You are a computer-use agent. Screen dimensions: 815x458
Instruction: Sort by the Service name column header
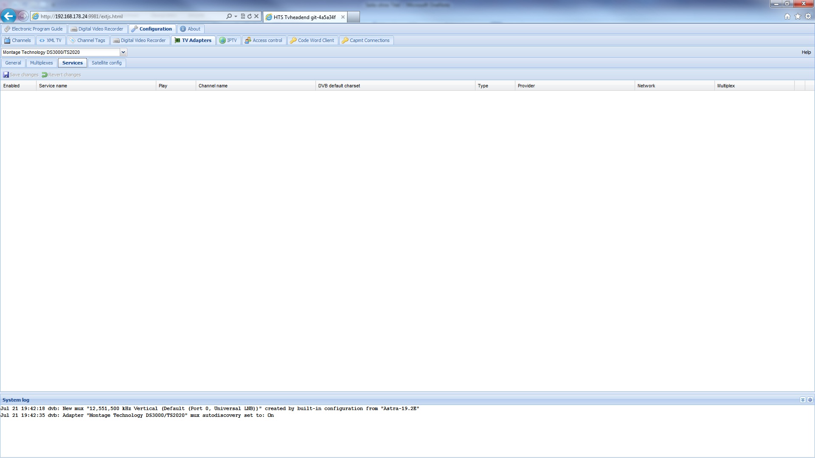[x=96, y=86]
